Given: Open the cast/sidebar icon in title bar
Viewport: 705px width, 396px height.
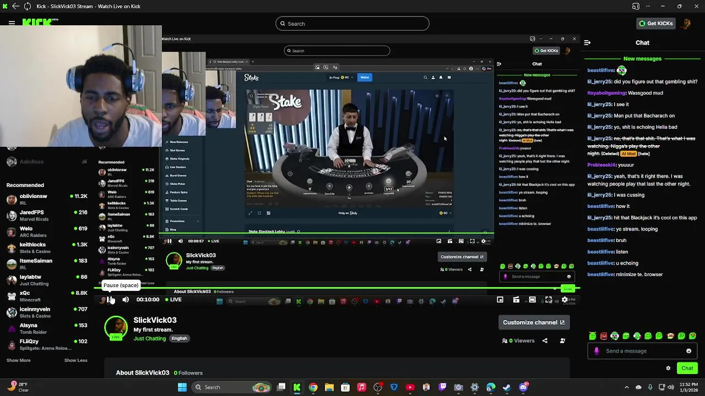Looking at the screenshot, I should tap(636, 7).
